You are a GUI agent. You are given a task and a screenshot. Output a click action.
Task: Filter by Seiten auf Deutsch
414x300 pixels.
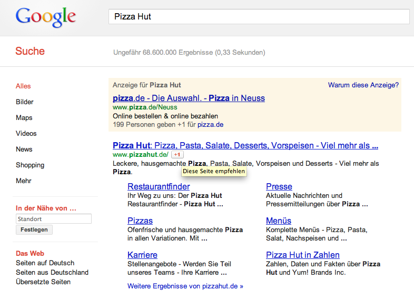coord(45,263)
